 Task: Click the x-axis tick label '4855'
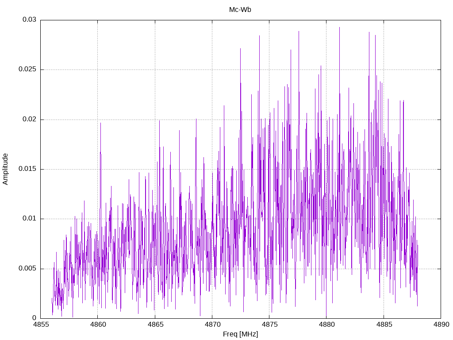40,325
